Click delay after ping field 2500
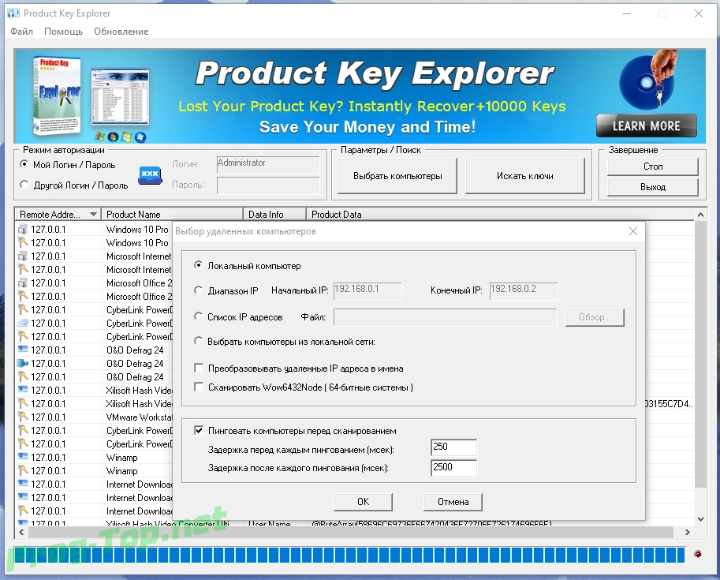The width and height of the screenshot is (720, 580). (453, 467)
